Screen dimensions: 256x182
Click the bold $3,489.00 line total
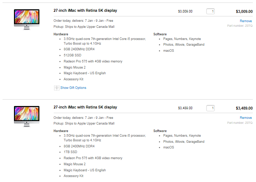[x=244, y=108]
